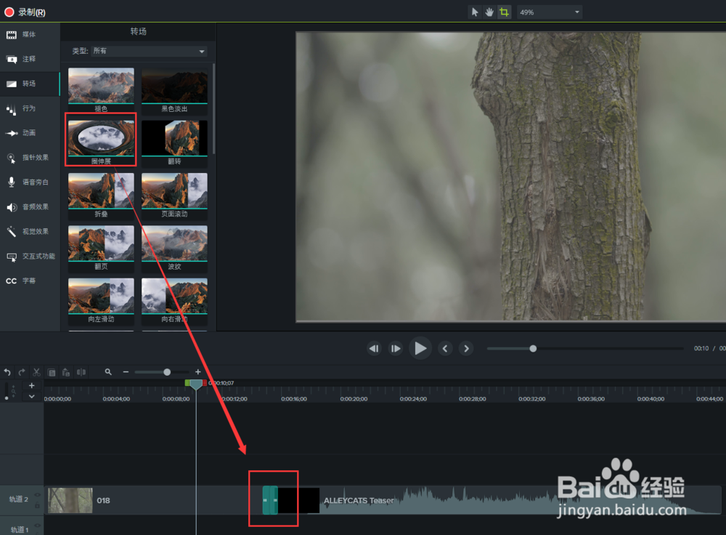This screenshot has width=726, height=535.
Task: Click the track height vertical slider
Action: (x=6, y=391)
